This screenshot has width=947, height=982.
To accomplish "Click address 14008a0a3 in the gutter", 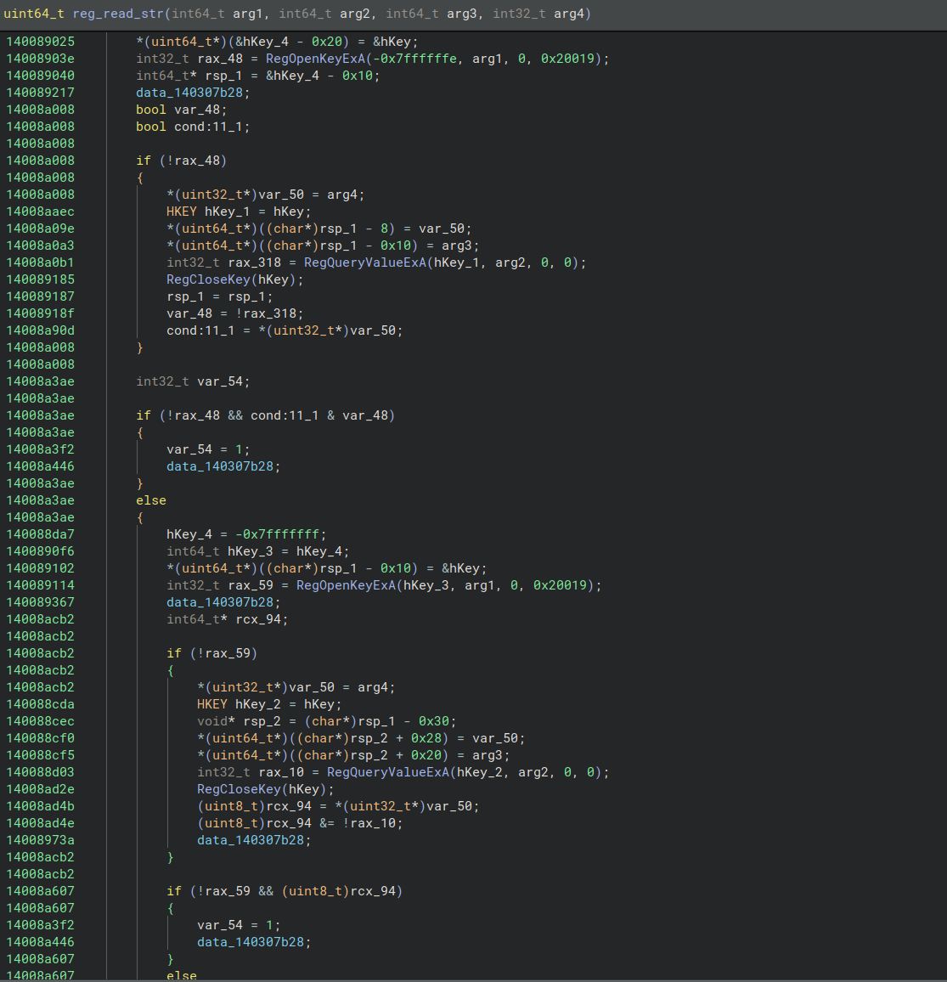I will point(40,245).
